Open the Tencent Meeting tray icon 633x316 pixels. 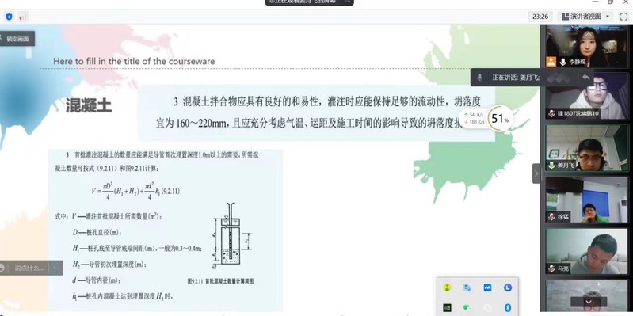[488, 287]
